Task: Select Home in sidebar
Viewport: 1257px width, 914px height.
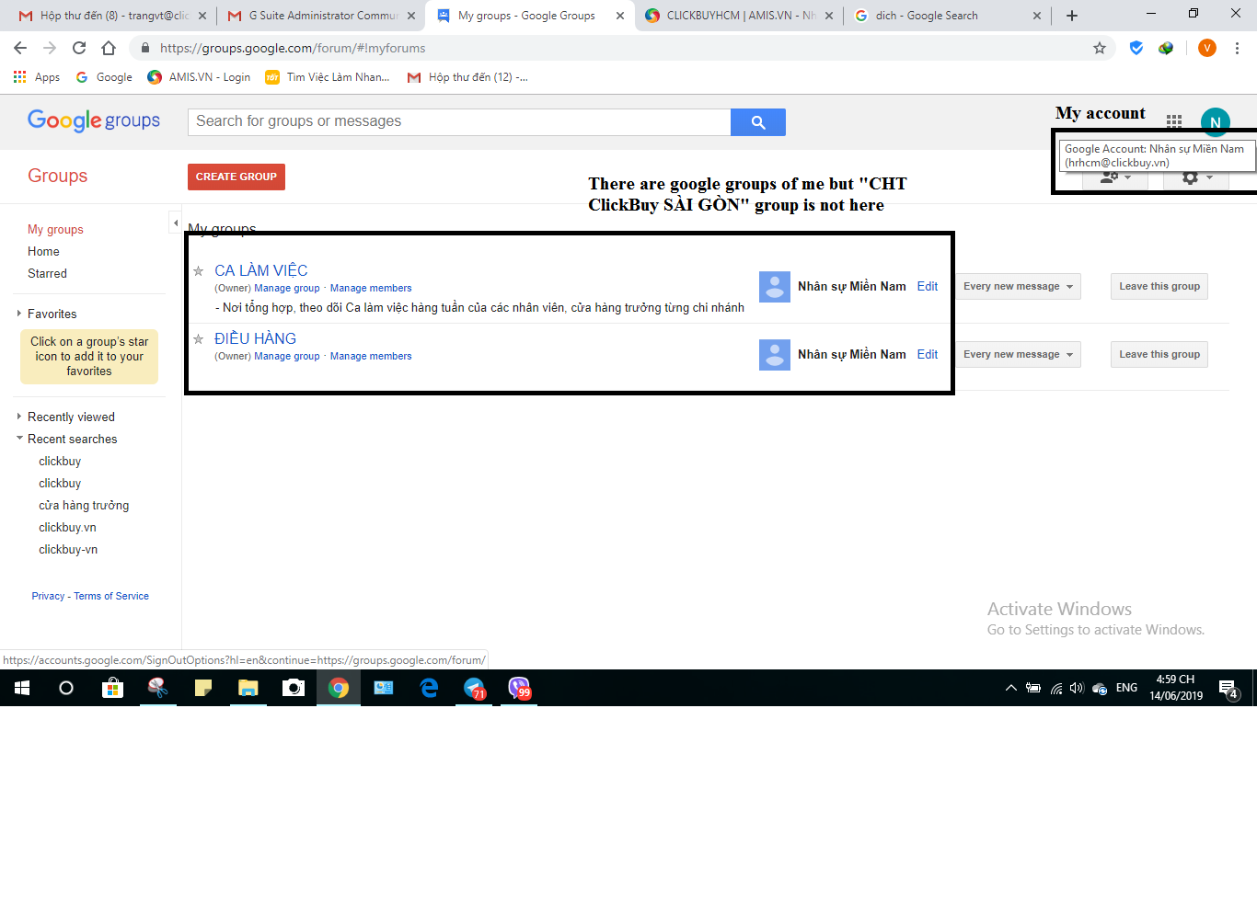Action: [43, 252]
